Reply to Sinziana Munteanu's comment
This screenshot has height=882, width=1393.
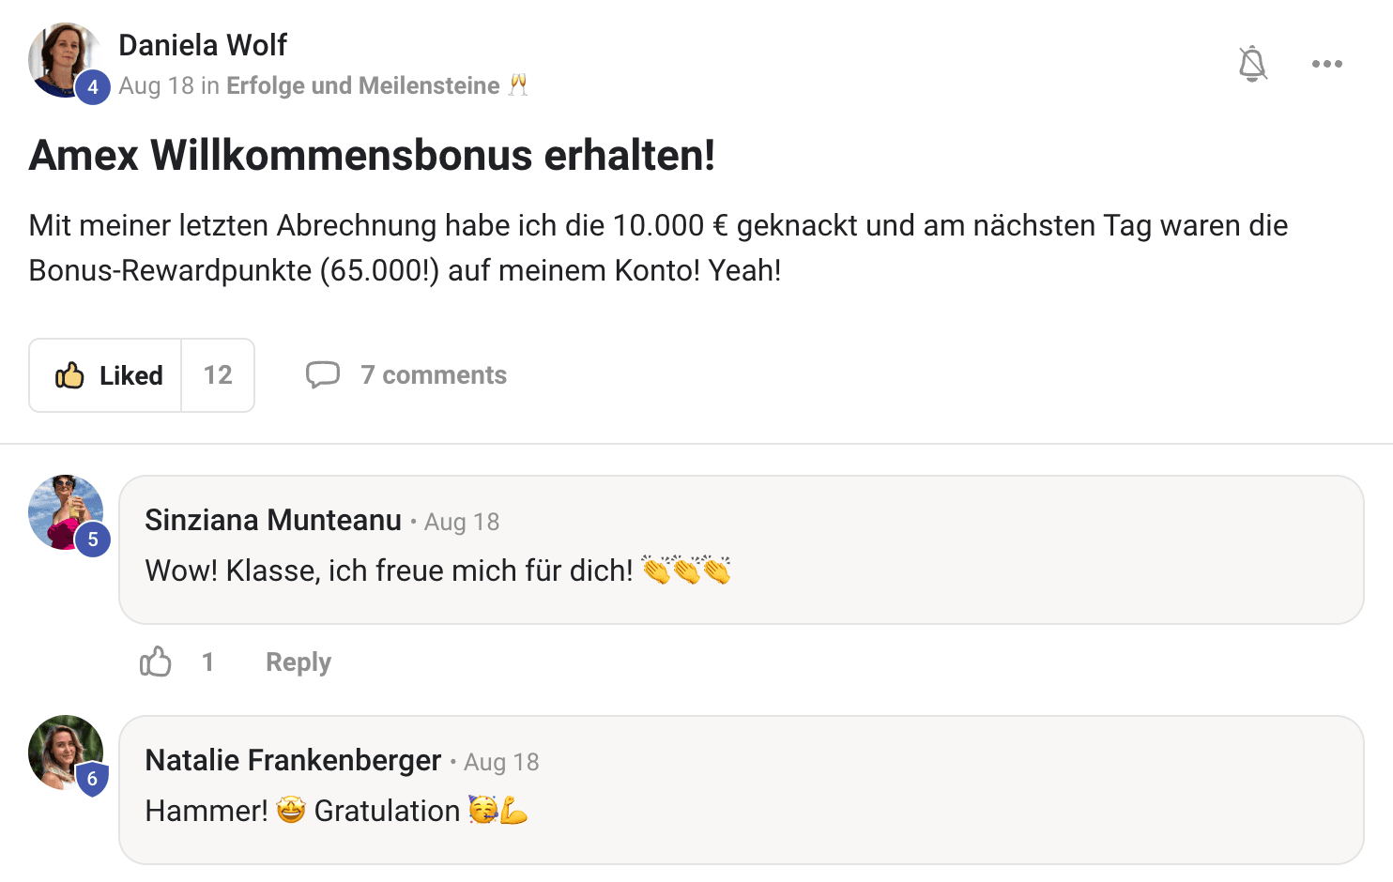[x=298, y=661]
